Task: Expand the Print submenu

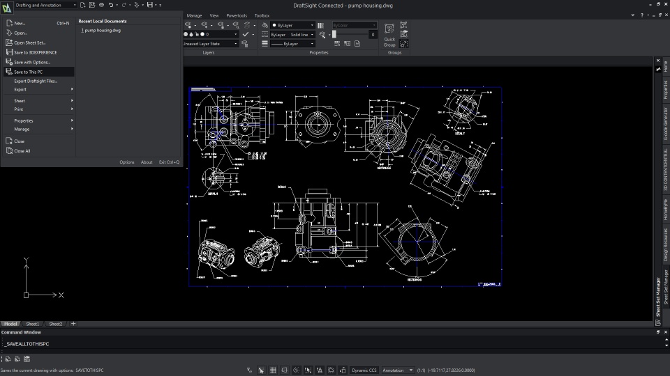Action: (39, 109)
